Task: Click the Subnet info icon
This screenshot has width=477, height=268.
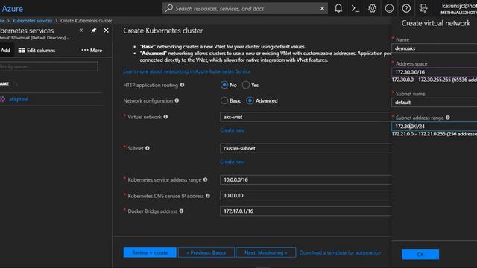Action: (148, 148)
